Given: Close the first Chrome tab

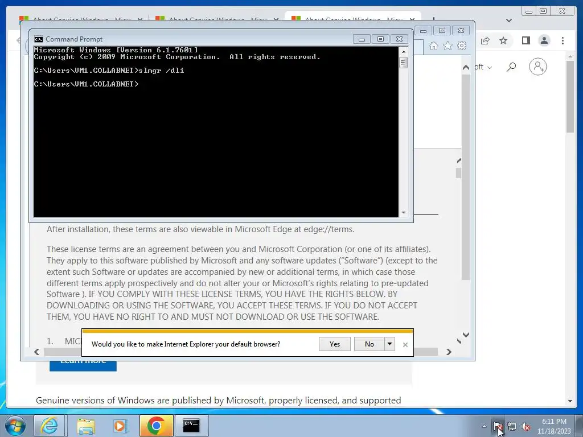Looking at the screenshot, I should [139, 19].
